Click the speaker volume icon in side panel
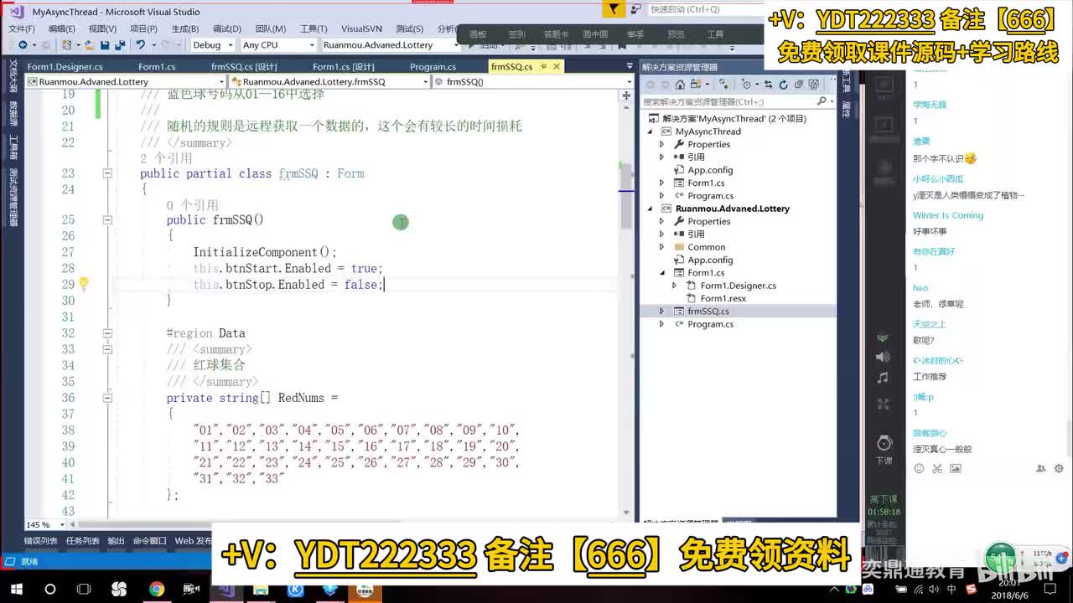The height and width of the screenshot is (603, 1073). click(x=882, y=357)
